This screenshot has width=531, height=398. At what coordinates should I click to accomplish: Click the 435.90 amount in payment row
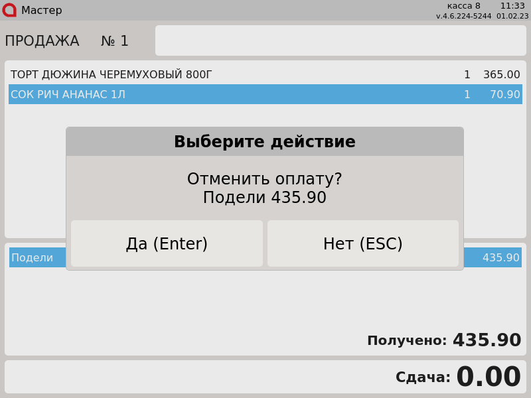(500, 258)
